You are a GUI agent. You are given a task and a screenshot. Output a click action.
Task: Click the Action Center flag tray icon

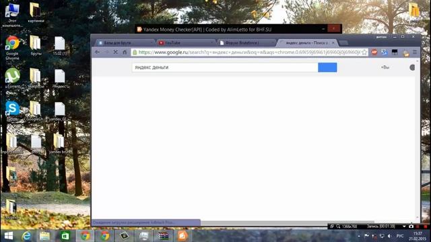[x=366, y=236]
